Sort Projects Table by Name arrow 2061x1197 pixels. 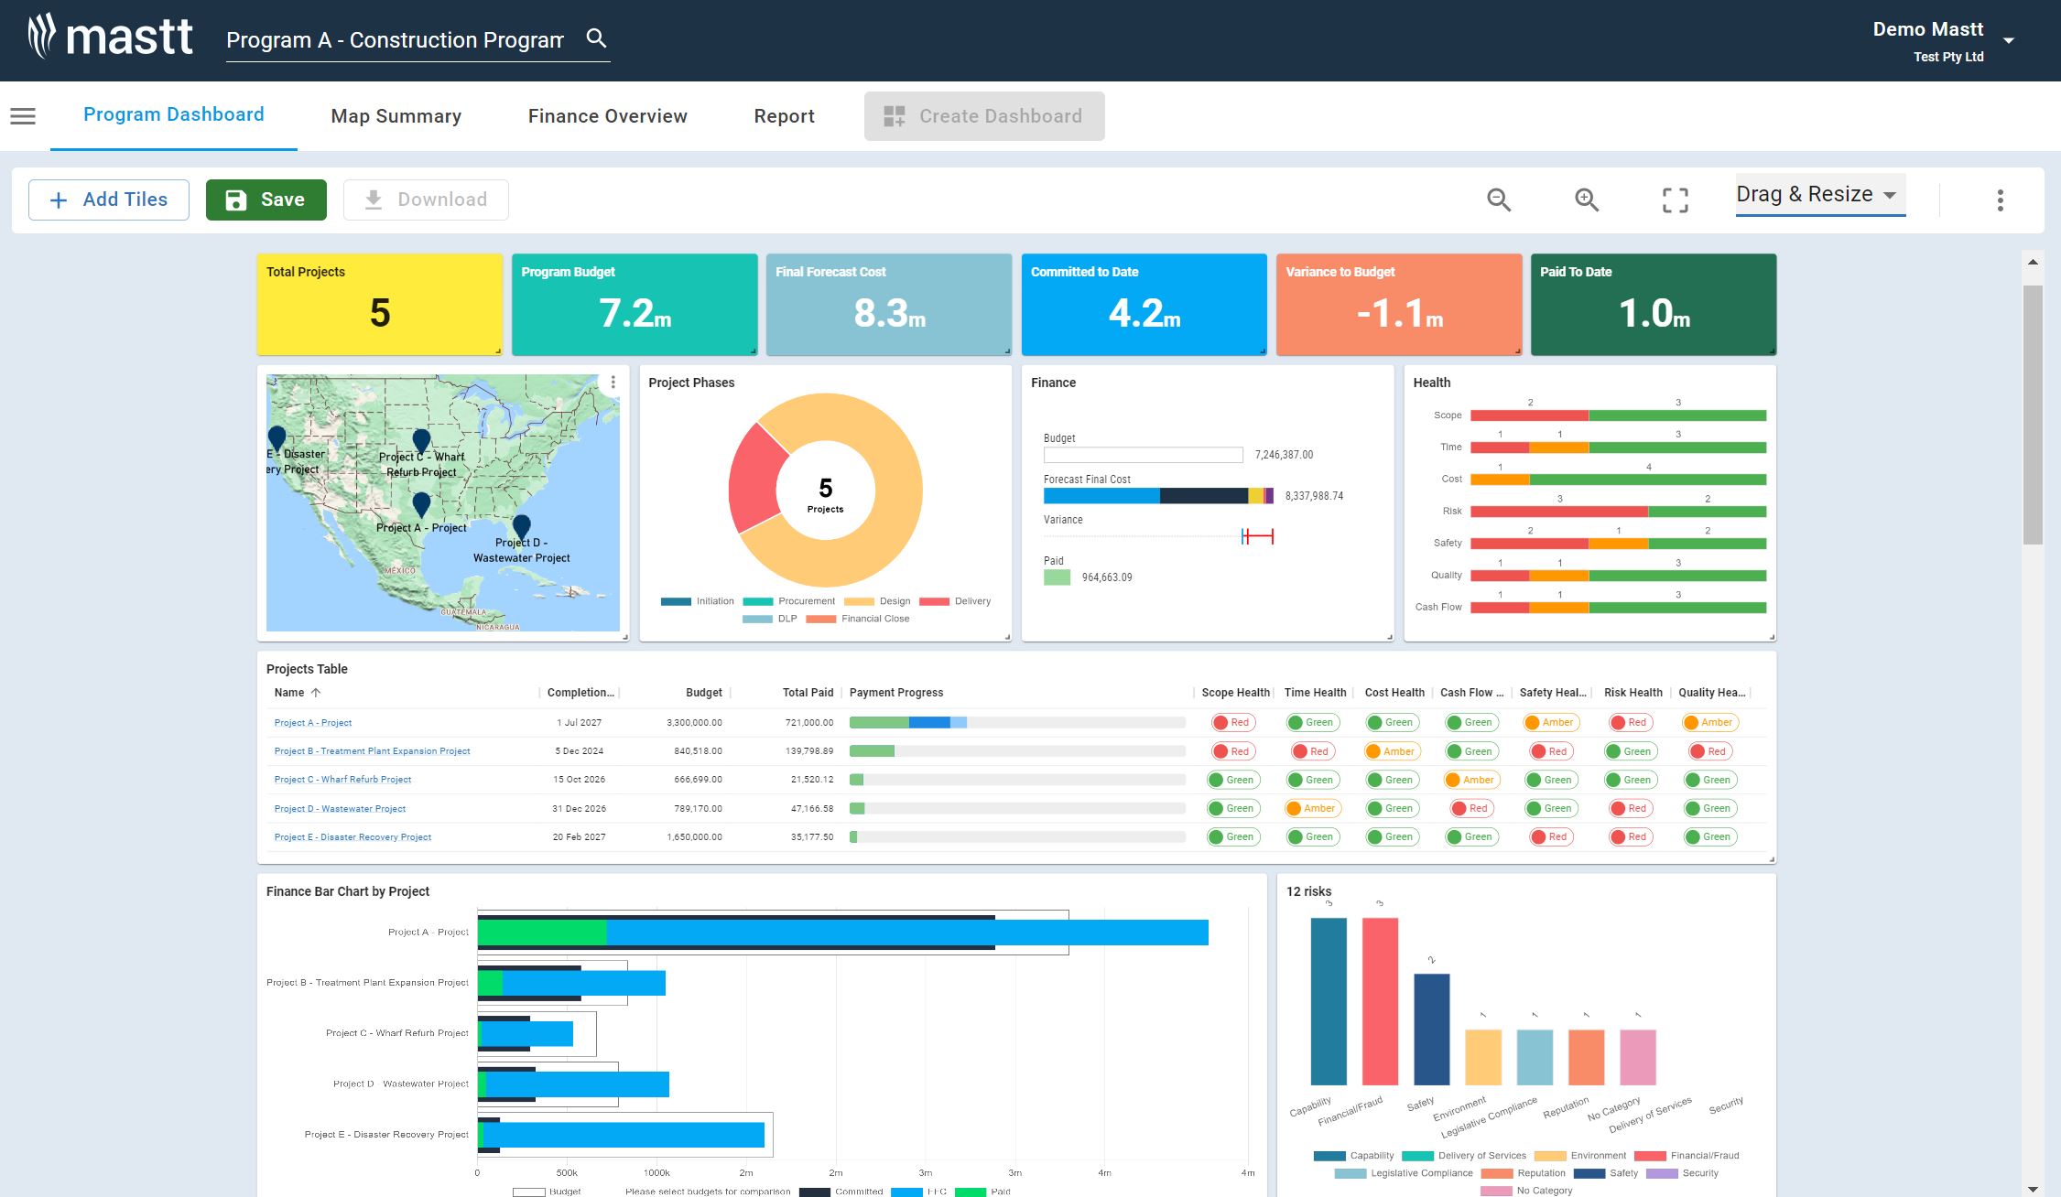tap(316, 693)
